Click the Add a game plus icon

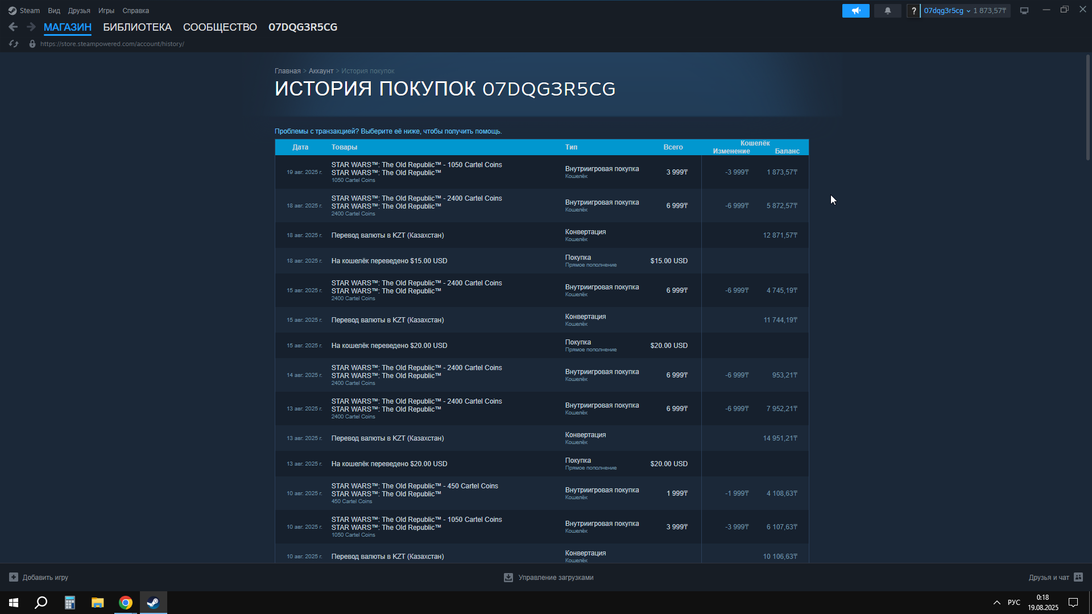pyautogui.click(x=14, y=577)
